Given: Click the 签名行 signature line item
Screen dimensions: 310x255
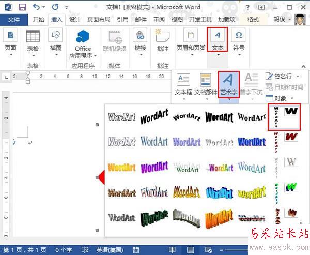Looking at the screenshot, I should tap(279, 76).
